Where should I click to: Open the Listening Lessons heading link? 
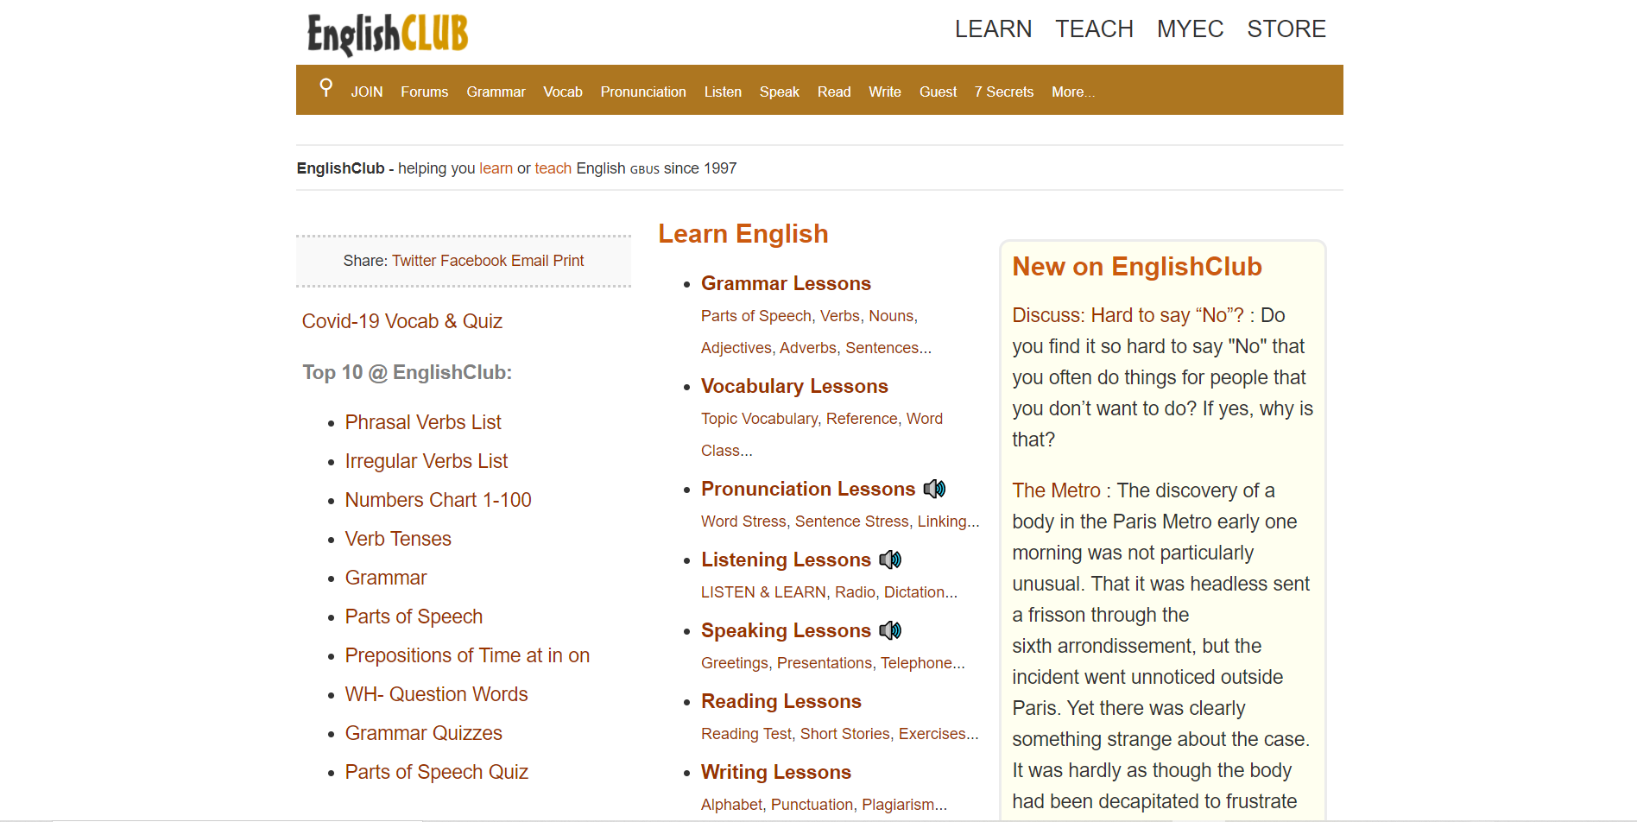786,560
